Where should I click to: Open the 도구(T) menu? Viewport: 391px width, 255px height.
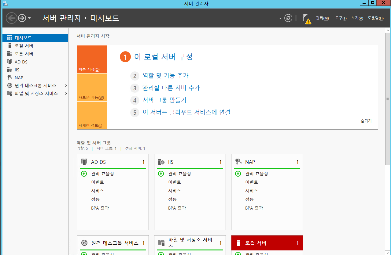341,18
